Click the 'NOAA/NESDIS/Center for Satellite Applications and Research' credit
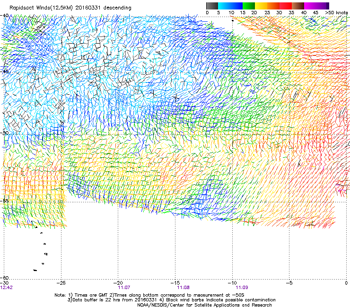 point(204,305)
